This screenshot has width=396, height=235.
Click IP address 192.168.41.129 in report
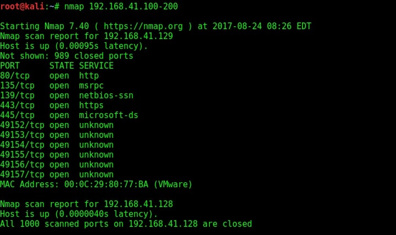[138, 36]
